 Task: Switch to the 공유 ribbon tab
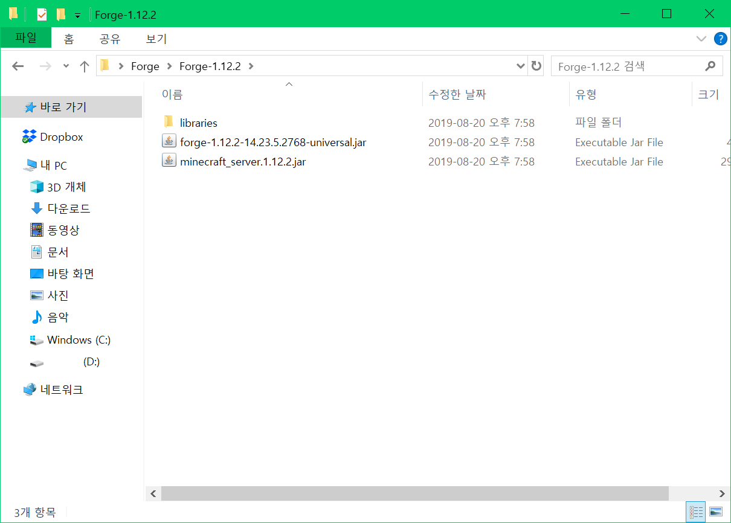coord(110,39)
